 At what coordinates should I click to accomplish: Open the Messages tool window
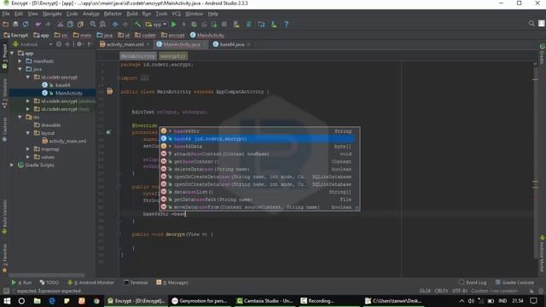(x=172, y=282)
